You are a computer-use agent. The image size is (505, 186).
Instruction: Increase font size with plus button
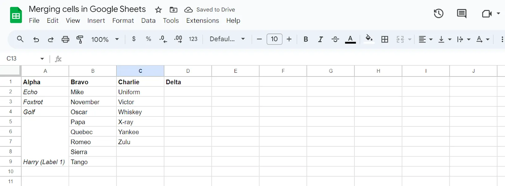coord(289,39)
